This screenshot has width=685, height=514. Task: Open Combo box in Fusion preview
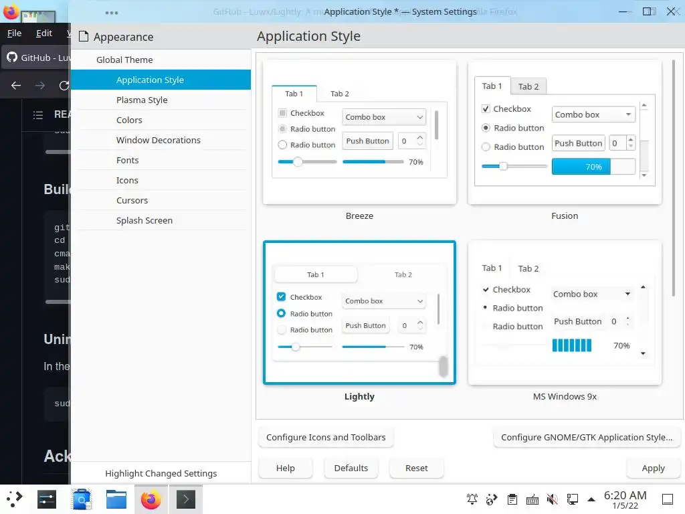[594, 114]
